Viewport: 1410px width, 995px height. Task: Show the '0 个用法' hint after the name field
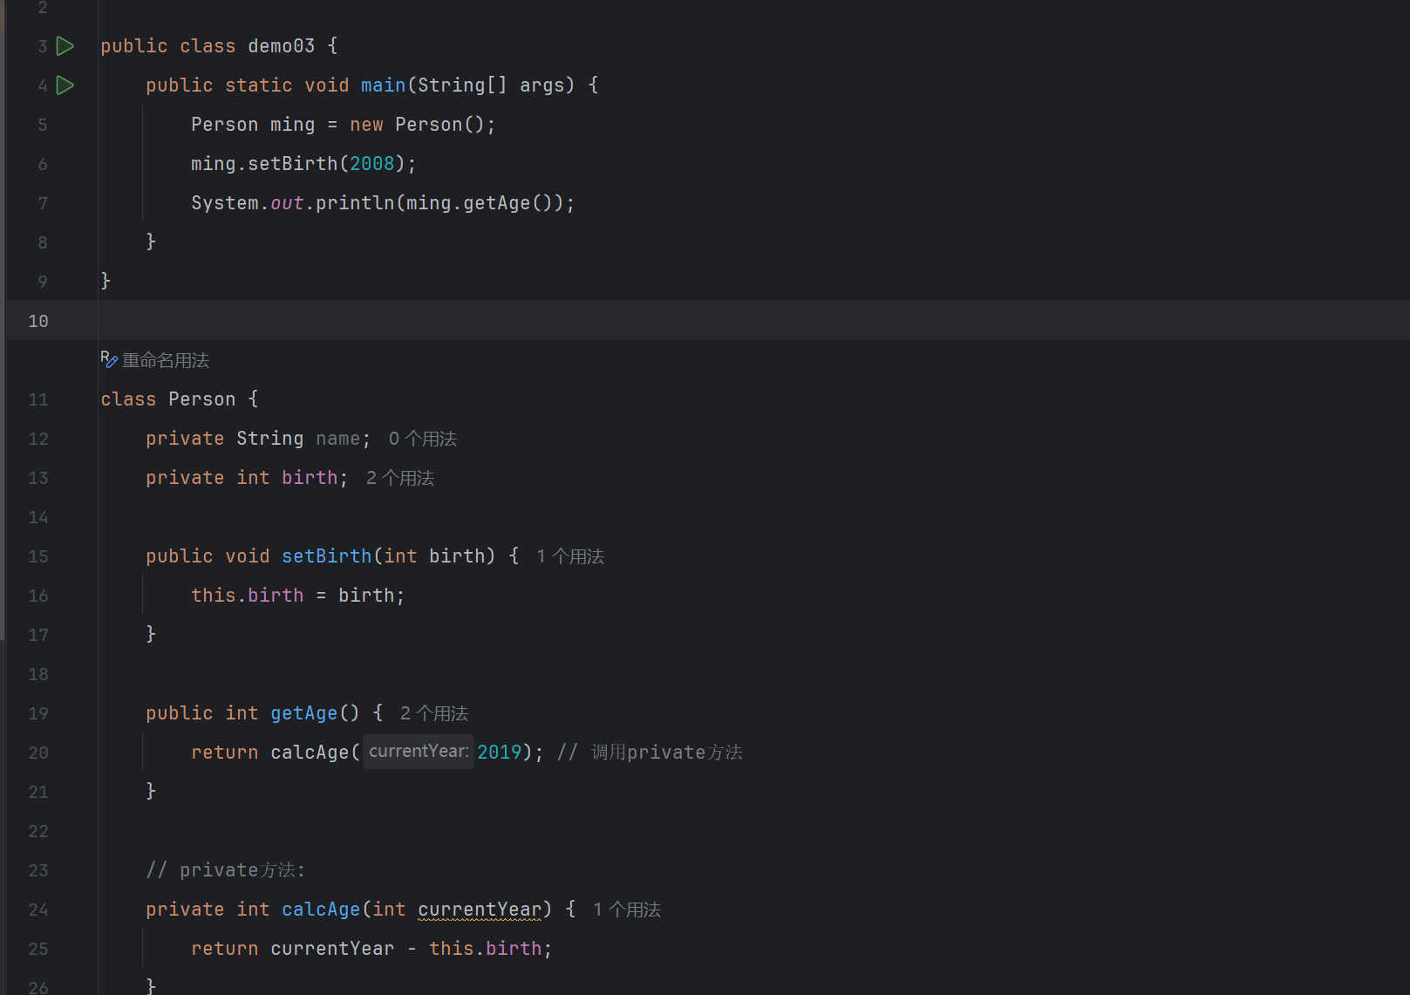(423, 439)
